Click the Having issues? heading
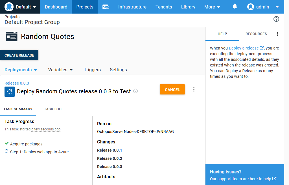Viewport: 289px width, 185px height. tap(225, 172)
